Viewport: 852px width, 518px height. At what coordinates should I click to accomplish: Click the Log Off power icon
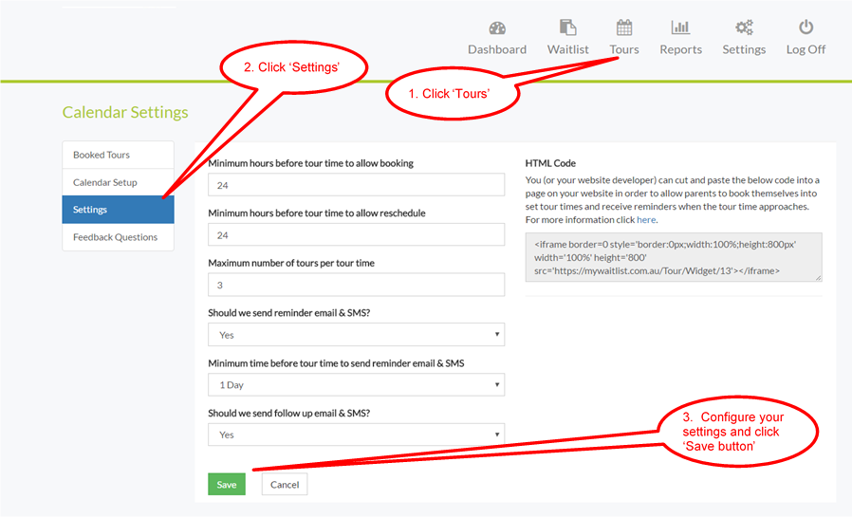806,27
